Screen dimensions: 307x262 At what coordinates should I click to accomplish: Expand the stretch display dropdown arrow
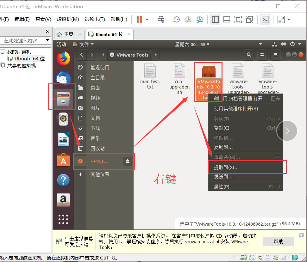point(289,20)
